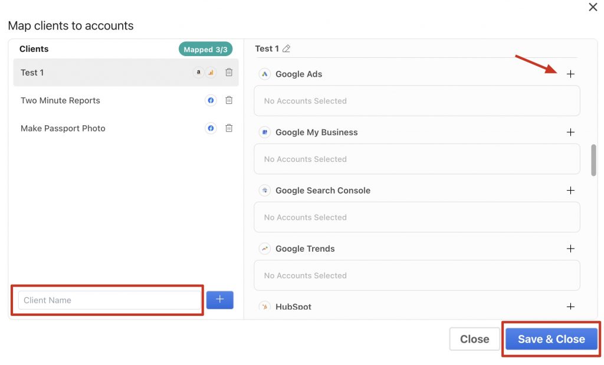Add an account to Google Search Console
Image resolution: width=604 pixels, height=365 pixels.
570,190
